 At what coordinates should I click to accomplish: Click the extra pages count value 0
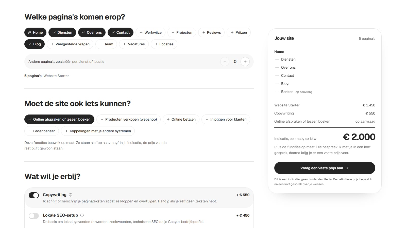235,62
